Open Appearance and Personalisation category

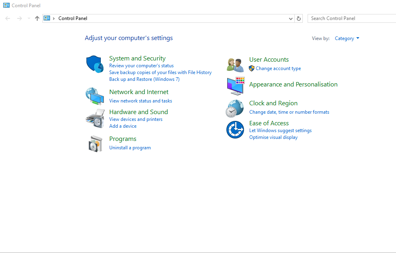pos(293,84)
